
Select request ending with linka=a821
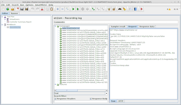[x=84, y=33]
